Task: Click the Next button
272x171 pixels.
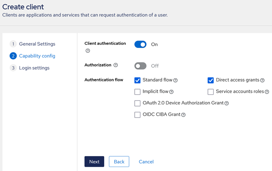Action: pyautogui.click(x=94, y=162)
